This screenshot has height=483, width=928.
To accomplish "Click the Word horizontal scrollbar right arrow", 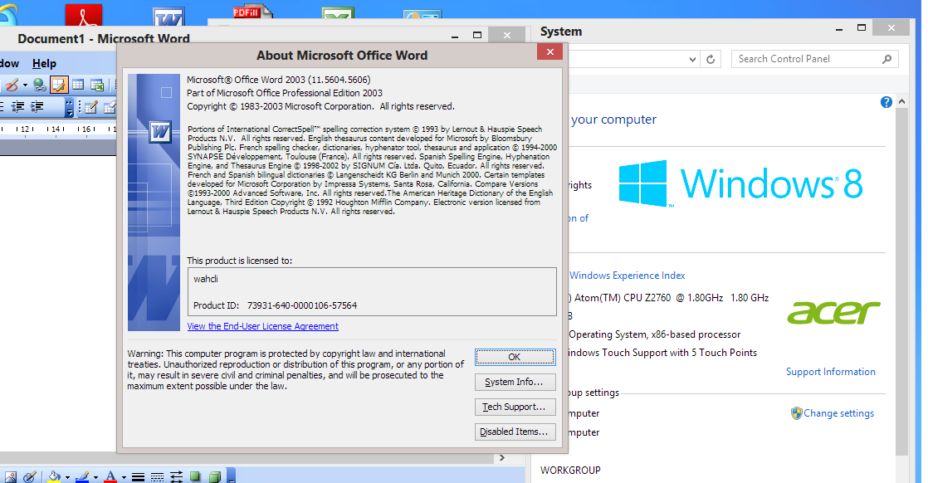I will [502, 457].
